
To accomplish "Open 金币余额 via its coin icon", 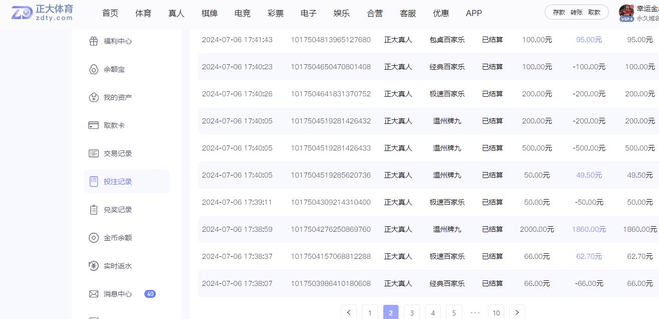I will 94,238.
